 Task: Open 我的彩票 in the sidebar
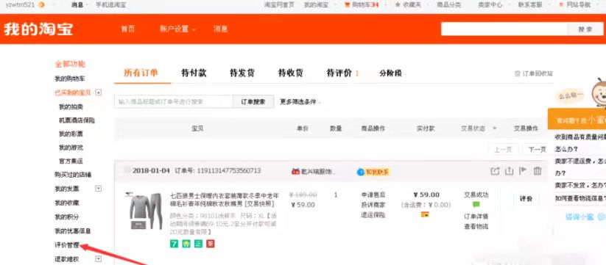[71, 134]
